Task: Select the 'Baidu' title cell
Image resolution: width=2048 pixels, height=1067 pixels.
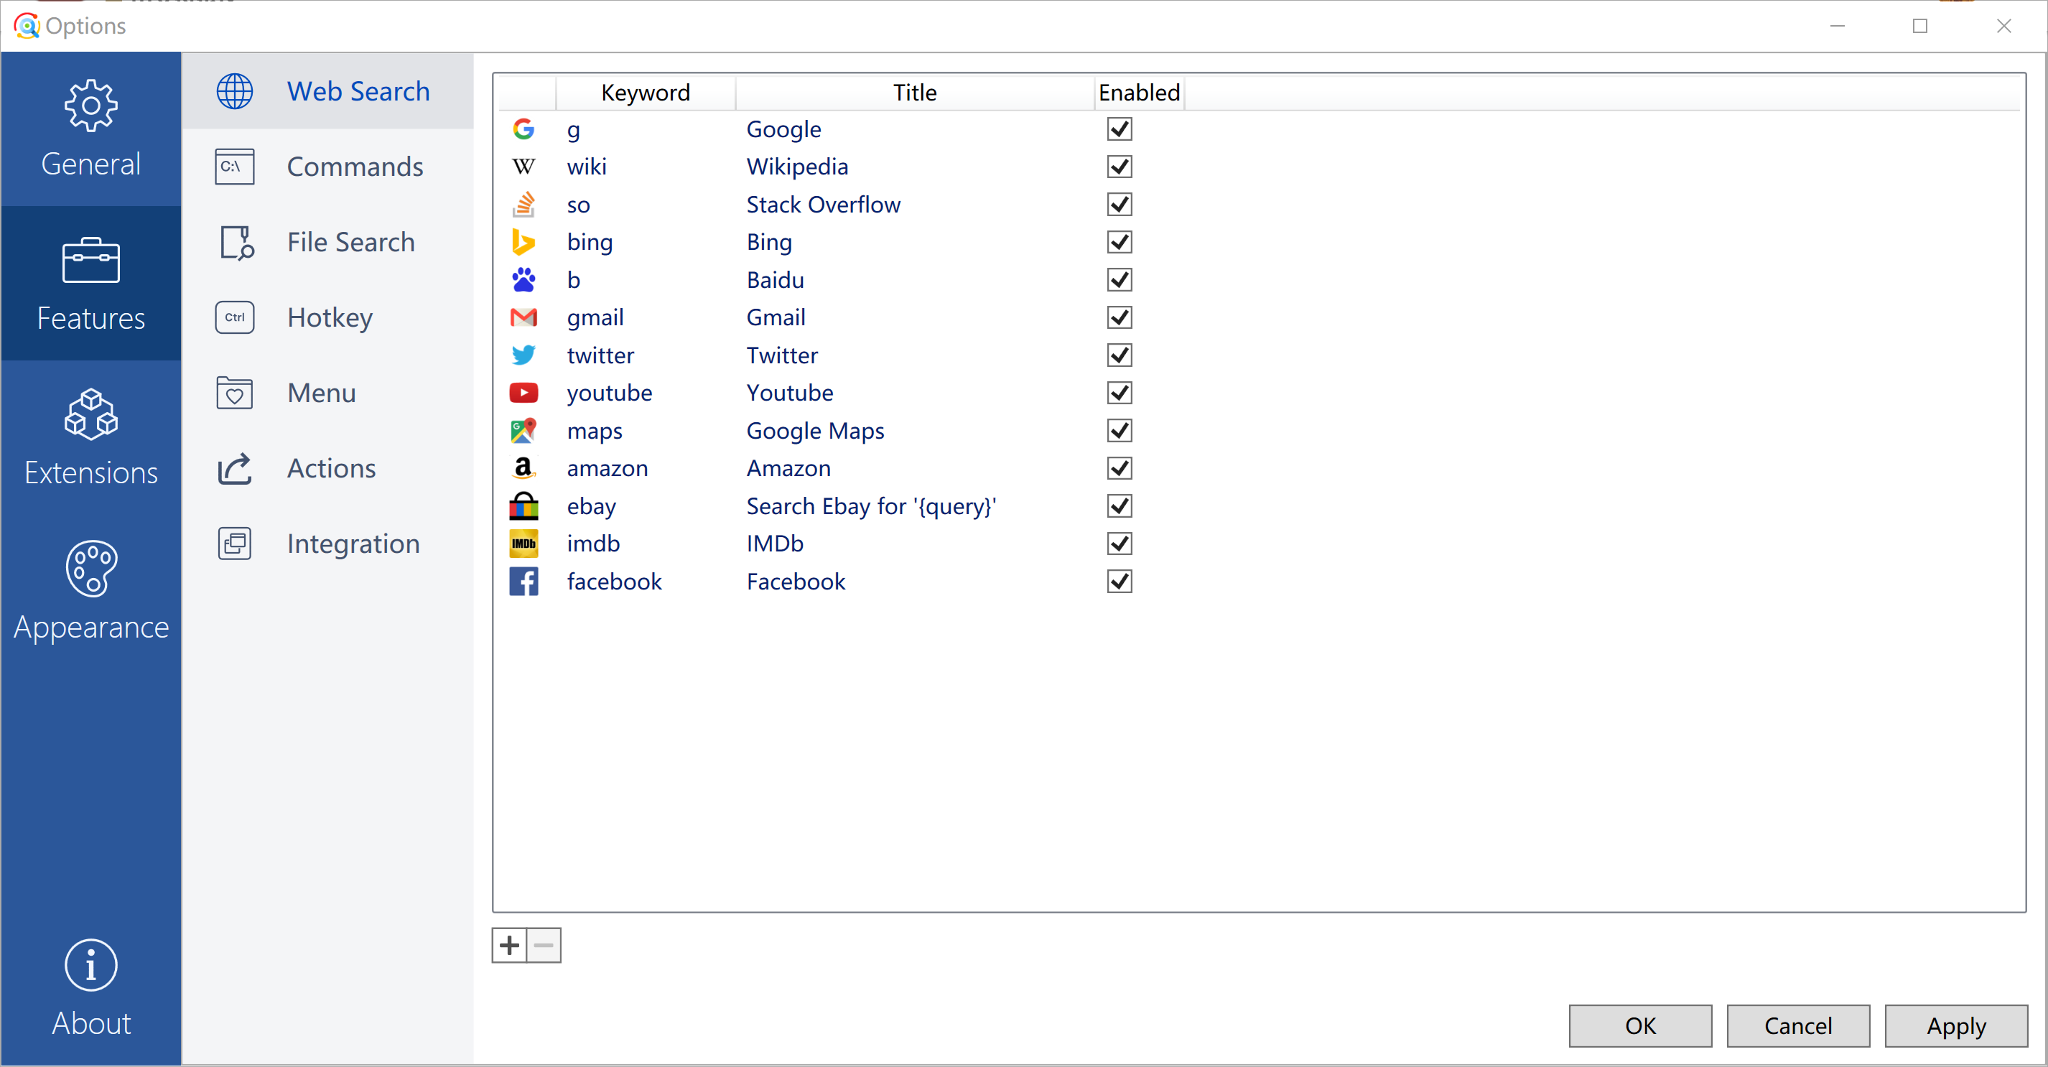Action: [x=775, y=280]
